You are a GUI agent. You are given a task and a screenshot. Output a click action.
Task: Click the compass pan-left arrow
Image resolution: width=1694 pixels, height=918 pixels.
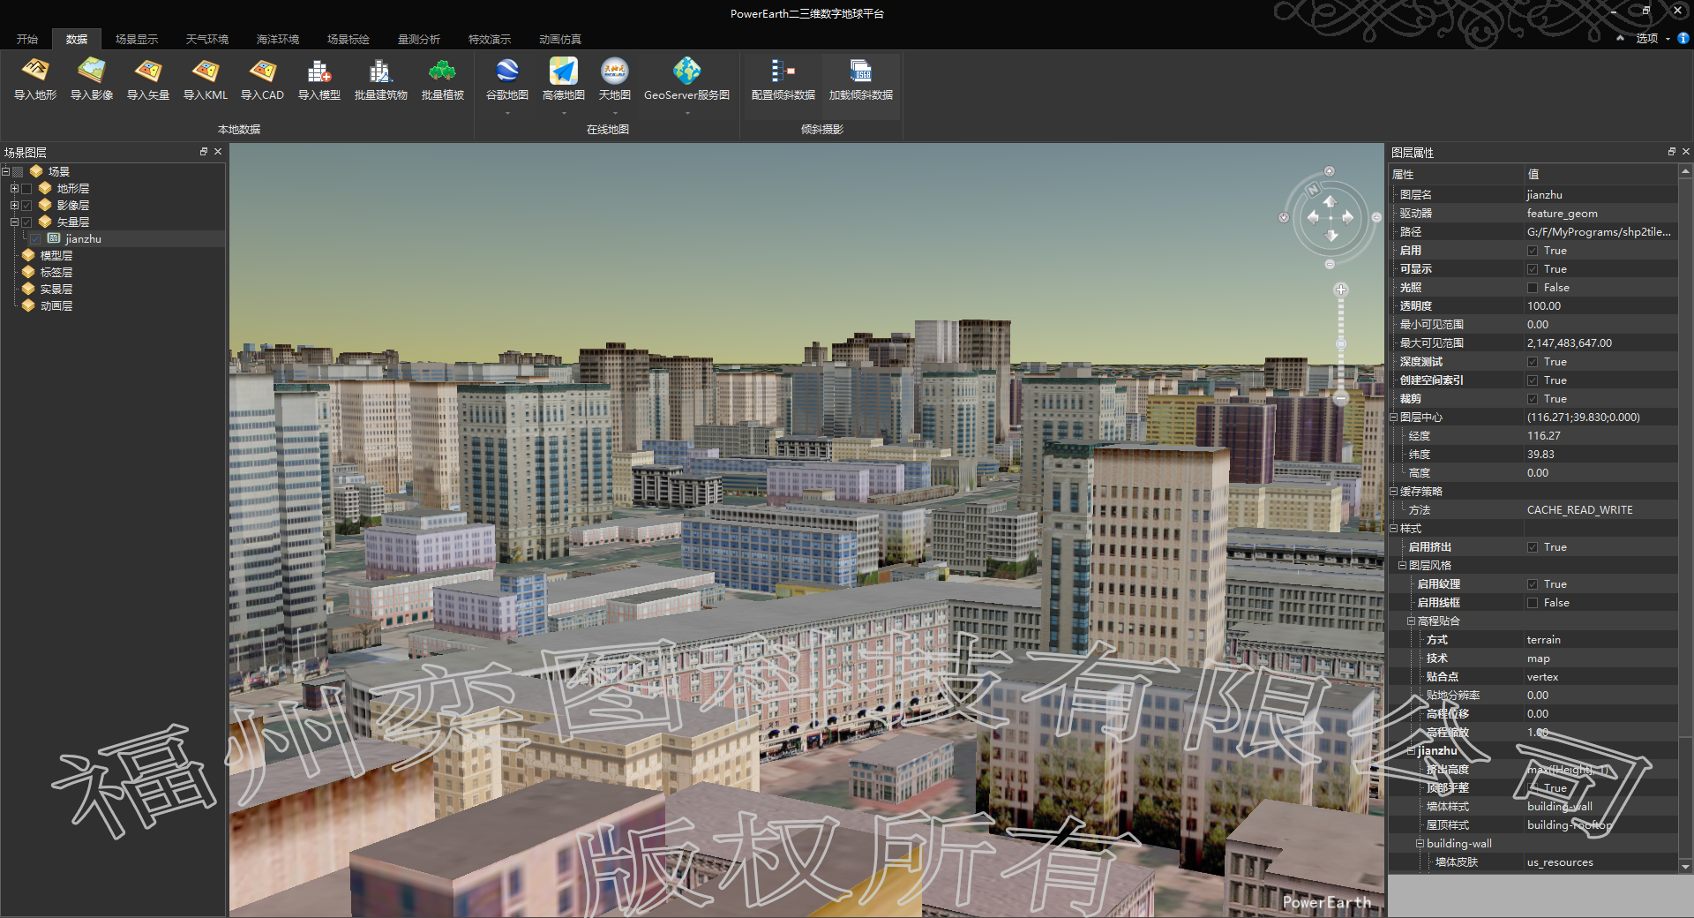pyautogui.click(x=1313, y=217)
